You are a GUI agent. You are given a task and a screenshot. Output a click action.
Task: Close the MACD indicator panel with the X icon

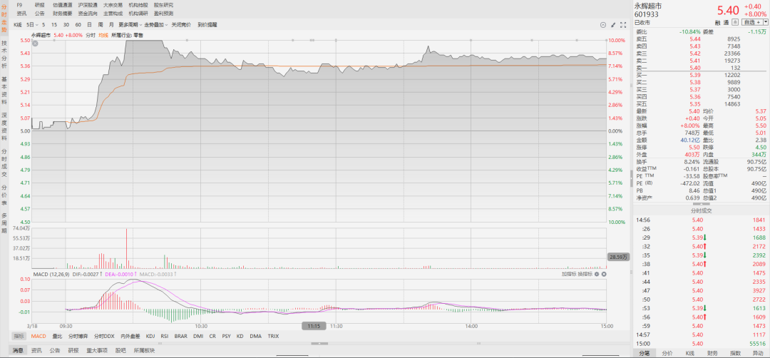coord(604,274)
